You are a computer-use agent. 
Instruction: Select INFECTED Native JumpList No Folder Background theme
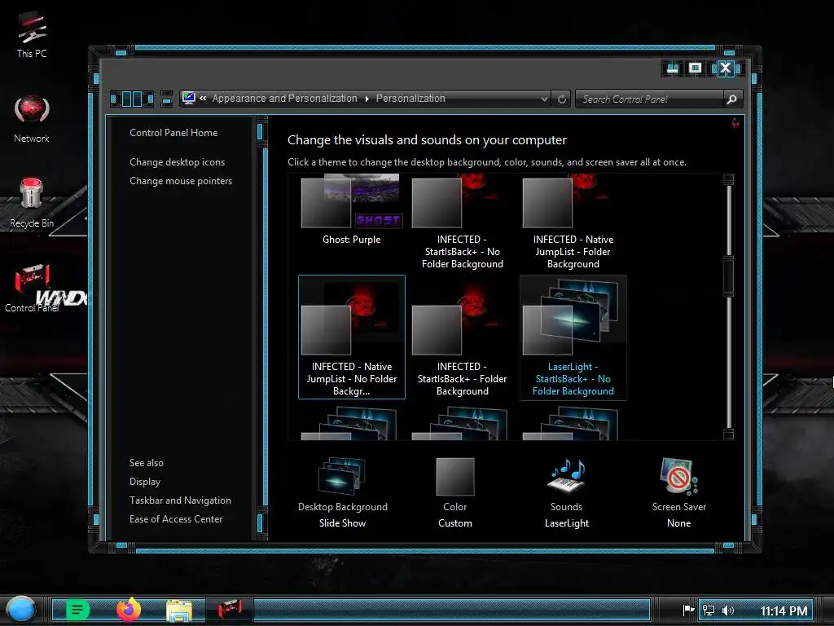[x=352, y=337]
